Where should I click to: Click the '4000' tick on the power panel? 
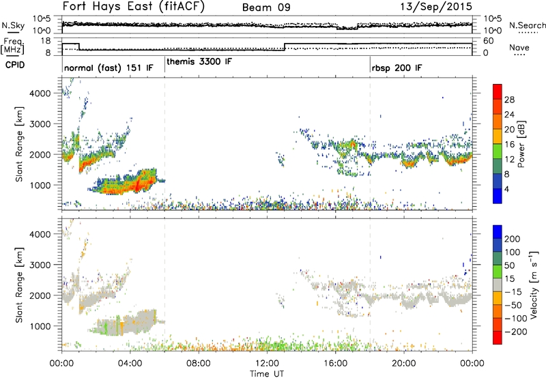40,93
